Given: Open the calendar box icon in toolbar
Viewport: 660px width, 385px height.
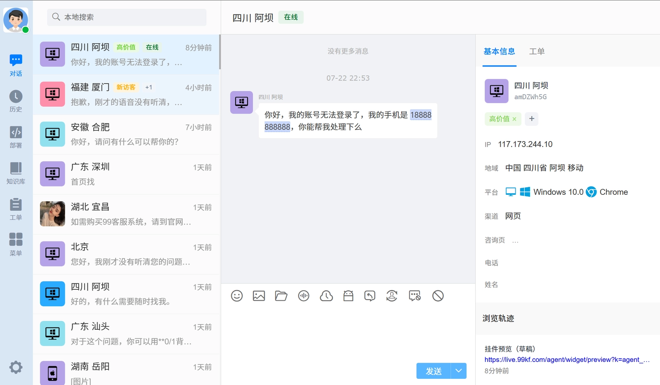Looking at the screenshot, I should [348, 296].
